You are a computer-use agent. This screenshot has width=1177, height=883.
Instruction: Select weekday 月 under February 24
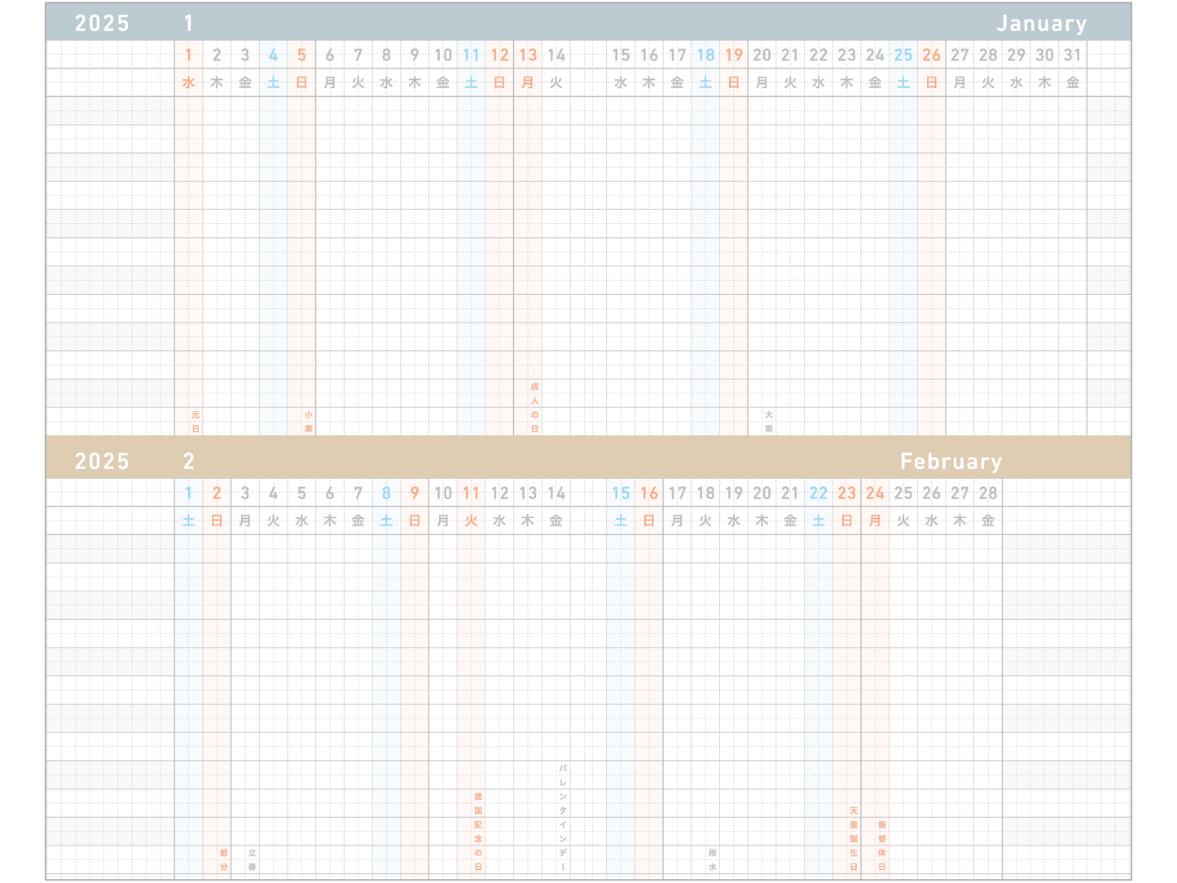(875, 521)
